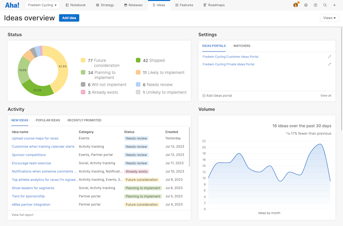Click the Releases calendar icon

pyautogui.click(x=126, y=5)
